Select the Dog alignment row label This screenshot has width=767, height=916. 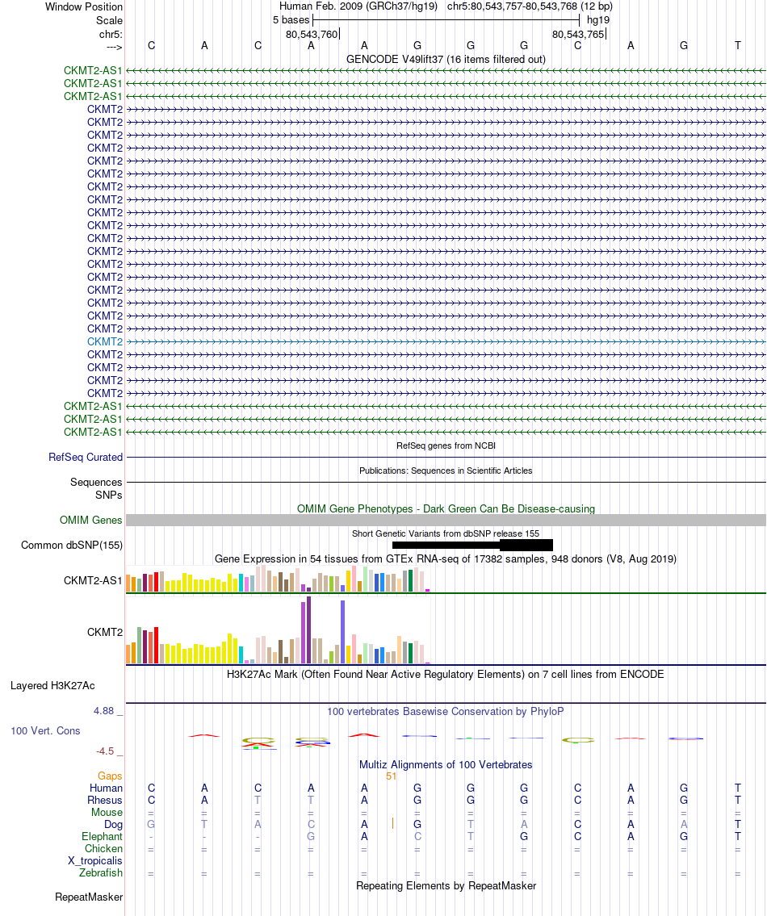(113, 825)
